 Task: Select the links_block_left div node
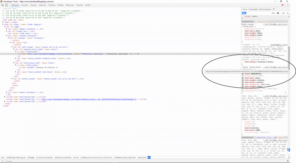[35, 63]
